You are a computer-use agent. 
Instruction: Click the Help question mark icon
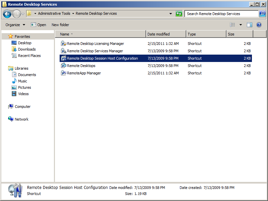click(x=259, y=25)
